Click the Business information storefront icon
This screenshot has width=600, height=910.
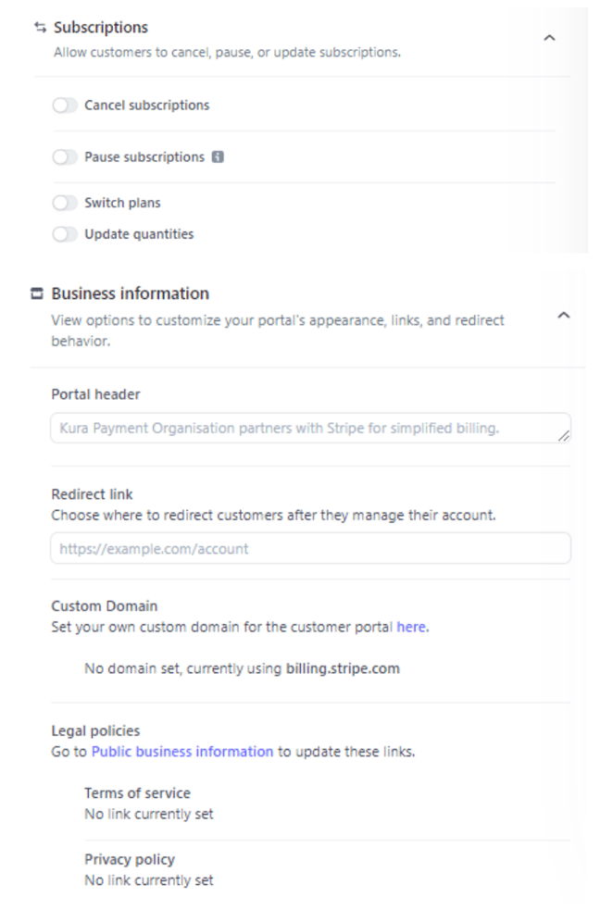coord(36,293)
